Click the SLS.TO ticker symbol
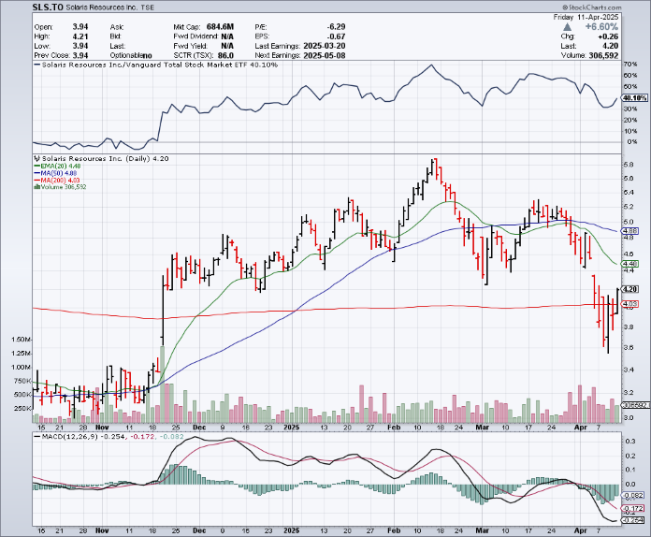The height and width of the screenshot is (537, 651). pyautogui.click(x=22, y=7)
